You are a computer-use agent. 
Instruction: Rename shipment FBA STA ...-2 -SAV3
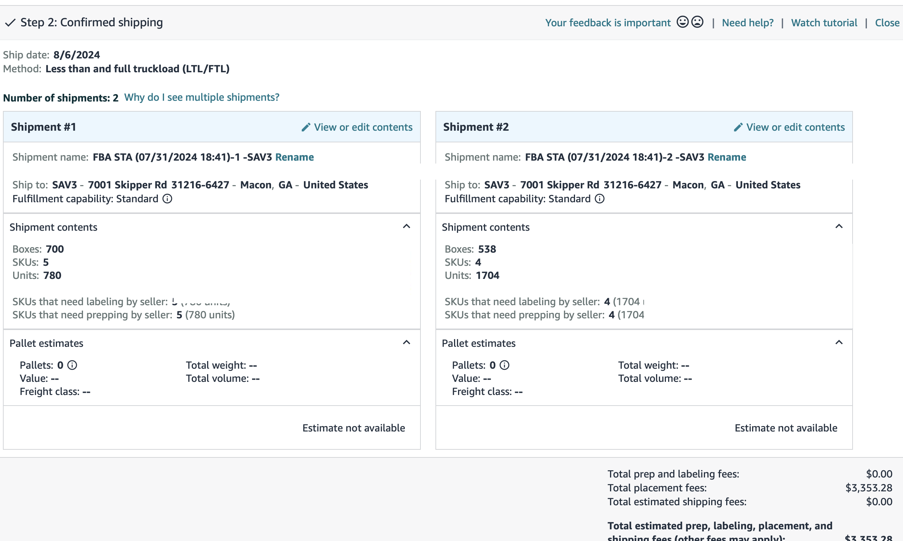point(727,157)
